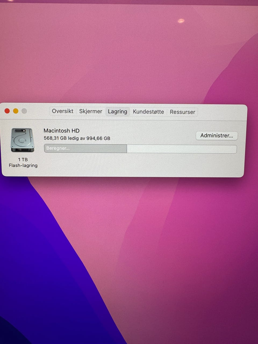Click the Macintosh HD title text

(x=62, y=131)
